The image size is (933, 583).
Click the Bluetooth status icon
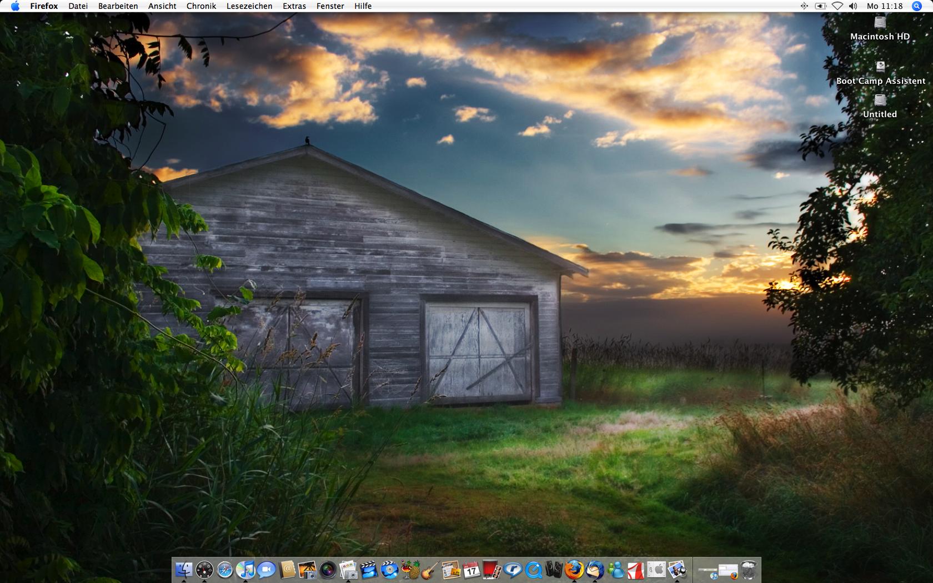point(804,6)
